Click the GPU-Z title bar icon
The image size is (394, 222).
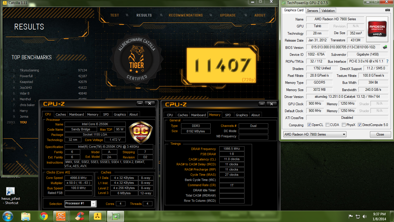283,3
